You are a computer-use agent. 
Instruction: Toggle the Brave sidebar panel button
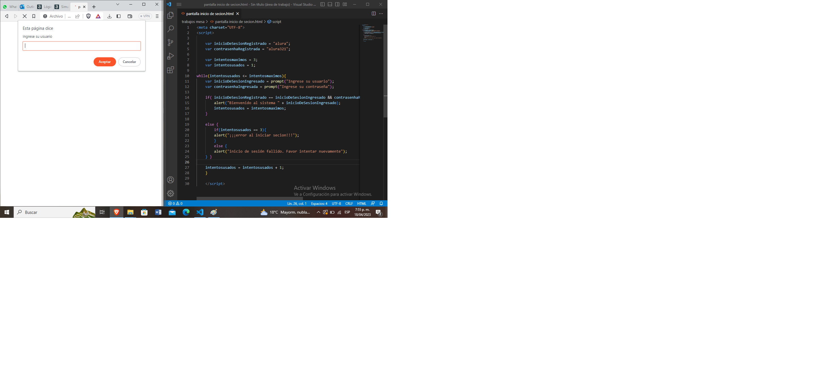coord(119,16)
